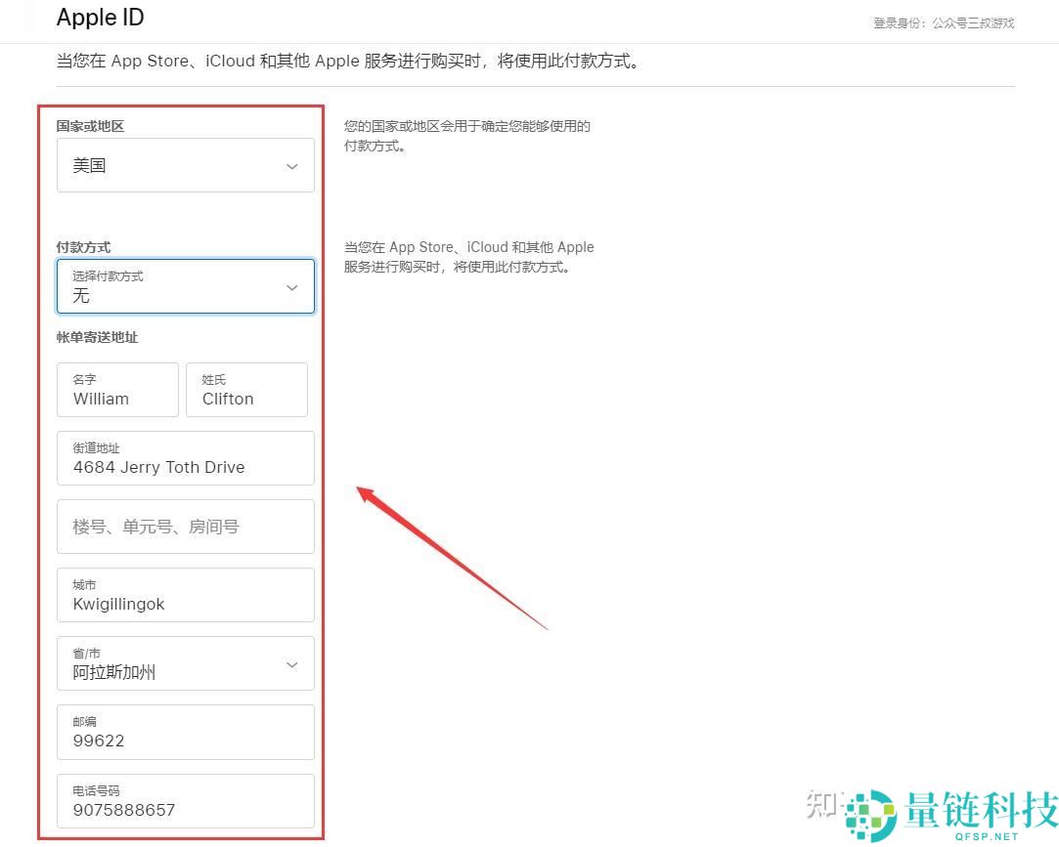Screen dimensions: 1059x847
Task: Select the payment method field highlighted in blue
Action: click(x=186, y=286)
